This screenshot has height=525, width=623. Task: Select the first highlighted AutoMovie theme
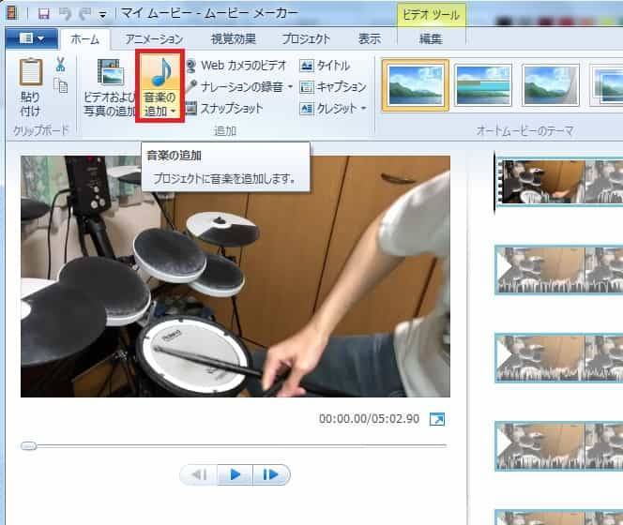(416, 85)
